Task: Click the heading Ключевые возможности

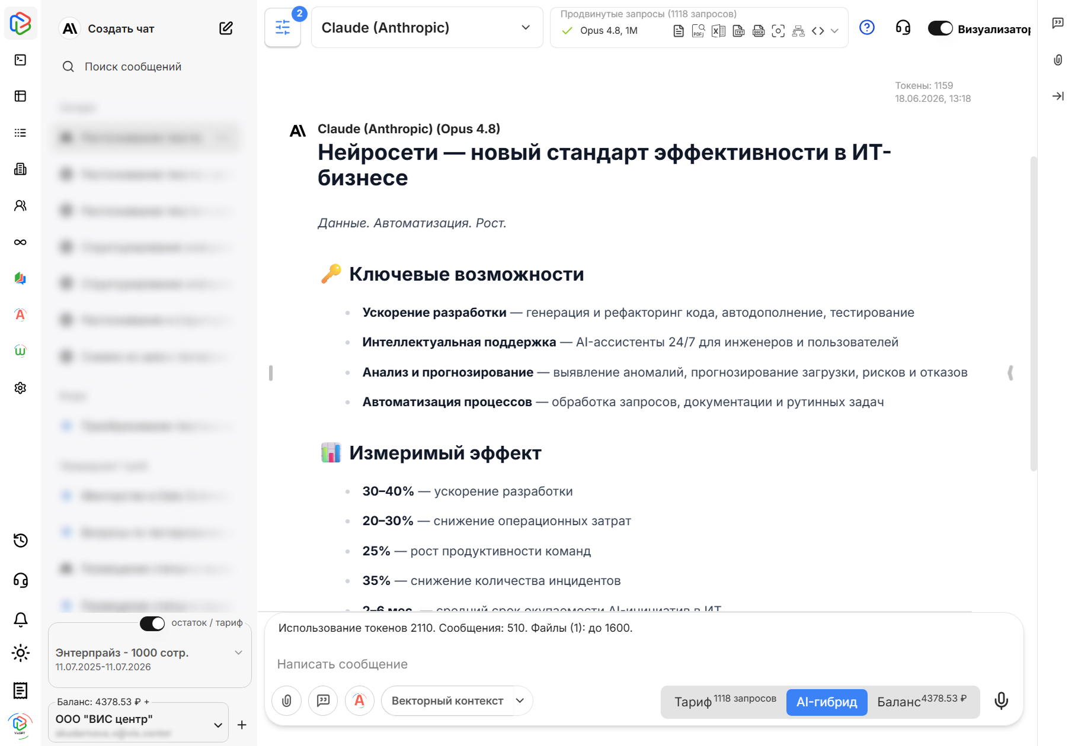Action: pyautogui.click(x=466, y=275)
